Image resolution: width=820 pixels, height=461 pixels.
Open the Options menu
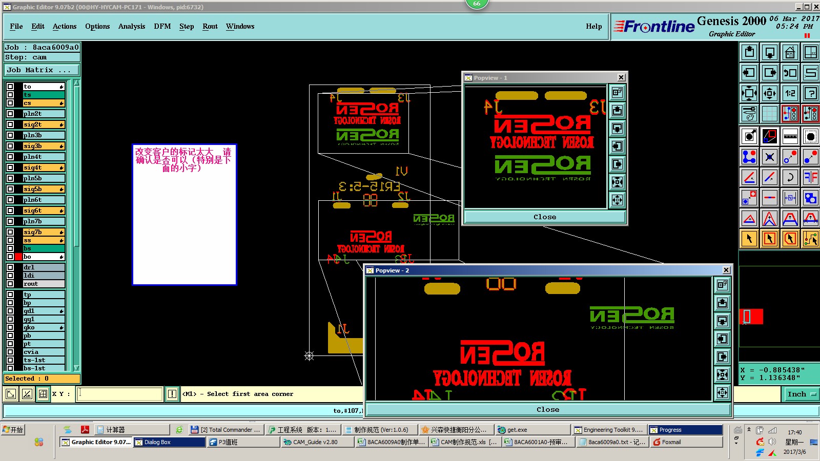(97, 26)
